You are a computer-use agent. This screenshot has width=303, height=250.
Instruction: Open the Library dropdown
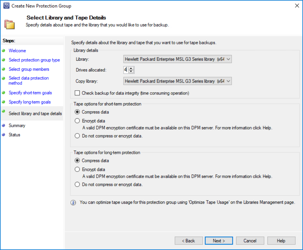pyautogui.click(x=178, y=59)
